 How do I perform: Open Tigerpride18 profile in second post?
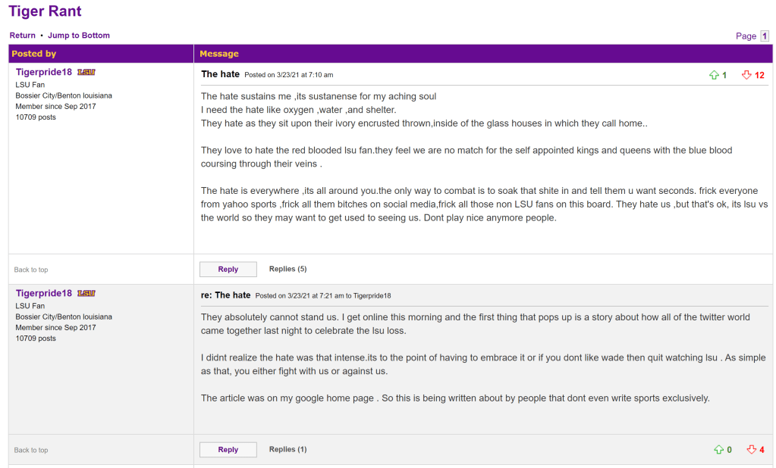click(44, 293)
